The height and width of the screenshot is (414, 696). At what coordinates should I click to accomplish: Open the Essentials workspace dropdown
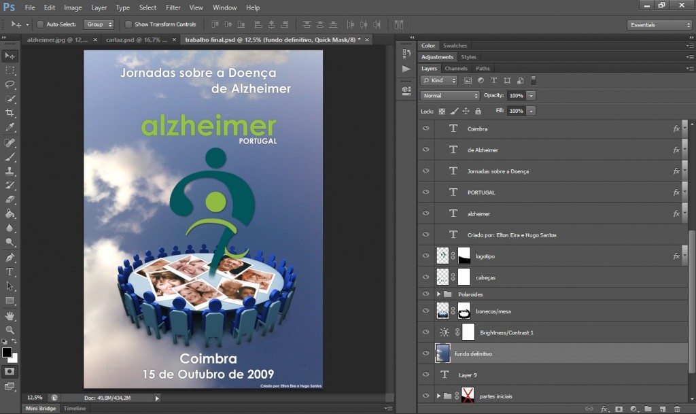659,25
